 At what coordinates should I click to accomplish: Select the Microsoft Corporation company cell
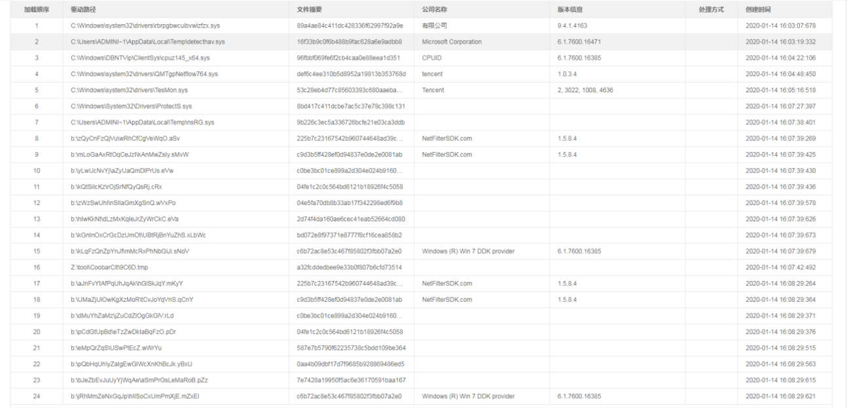pyautogui.click(x=452, y=42)
